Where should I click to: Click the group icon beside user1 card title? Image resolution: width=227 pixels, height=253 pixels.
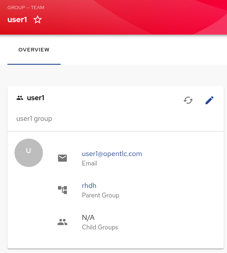pyautogui.click(x=20, y=98)
